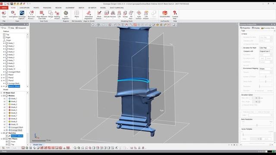Toggle visibility checkbox for blade_10 mesh
This screenshot has width=276, height=155.
pyautogui.click(x=7, y=124)
